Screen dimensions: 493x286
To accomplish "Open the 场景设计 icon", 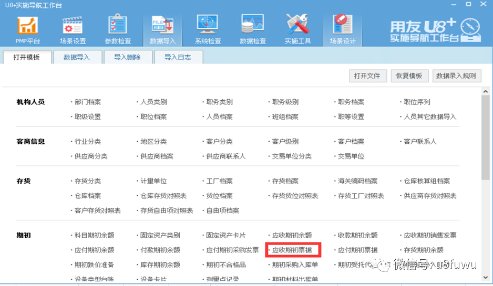I will click(342, 30).
